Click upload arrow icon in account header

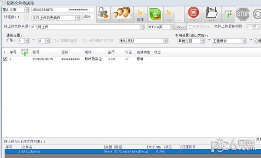[x=25, y=52]
